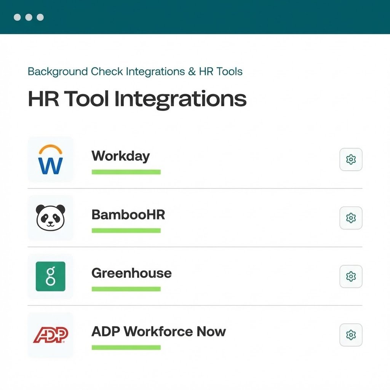Click green bar beneath Greenhouse
Image resolution: width=390 pixels, height=390 pixels.
tap(126, 289)
